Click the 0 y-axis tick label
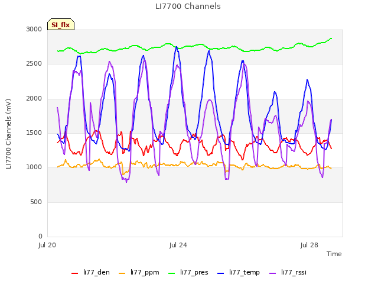Screen dimensions: 378x284 point(40,236)
